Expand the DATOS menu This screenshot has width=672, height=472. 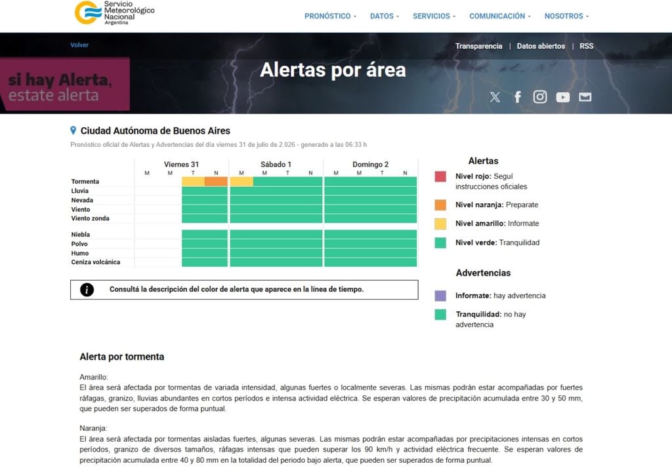pyautogui.click(x=385, y=16)
